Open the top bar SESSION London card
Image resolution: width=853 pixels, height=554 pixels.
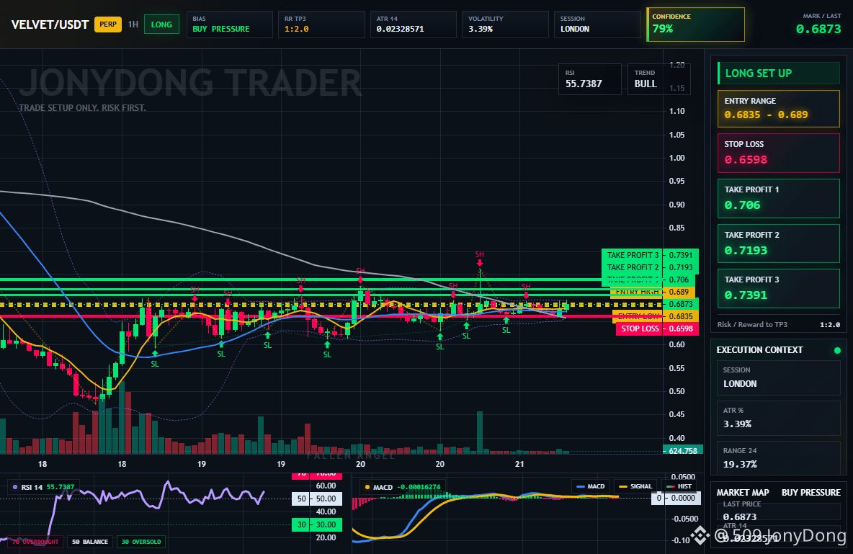pos(597,24)
